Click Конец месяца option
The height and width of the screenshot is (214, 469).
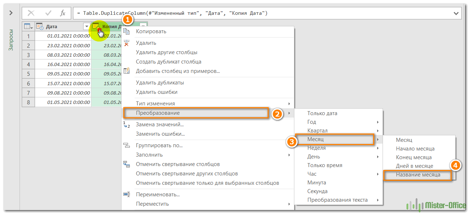414,157
